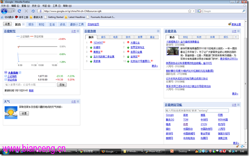Close the 天气 gadget with X icon
Screen dimensions: 249x156
tap(78, 101)
